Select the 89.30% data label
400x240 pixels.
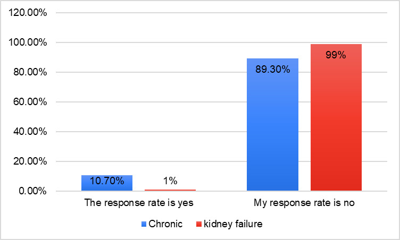(x=272, y=69)
